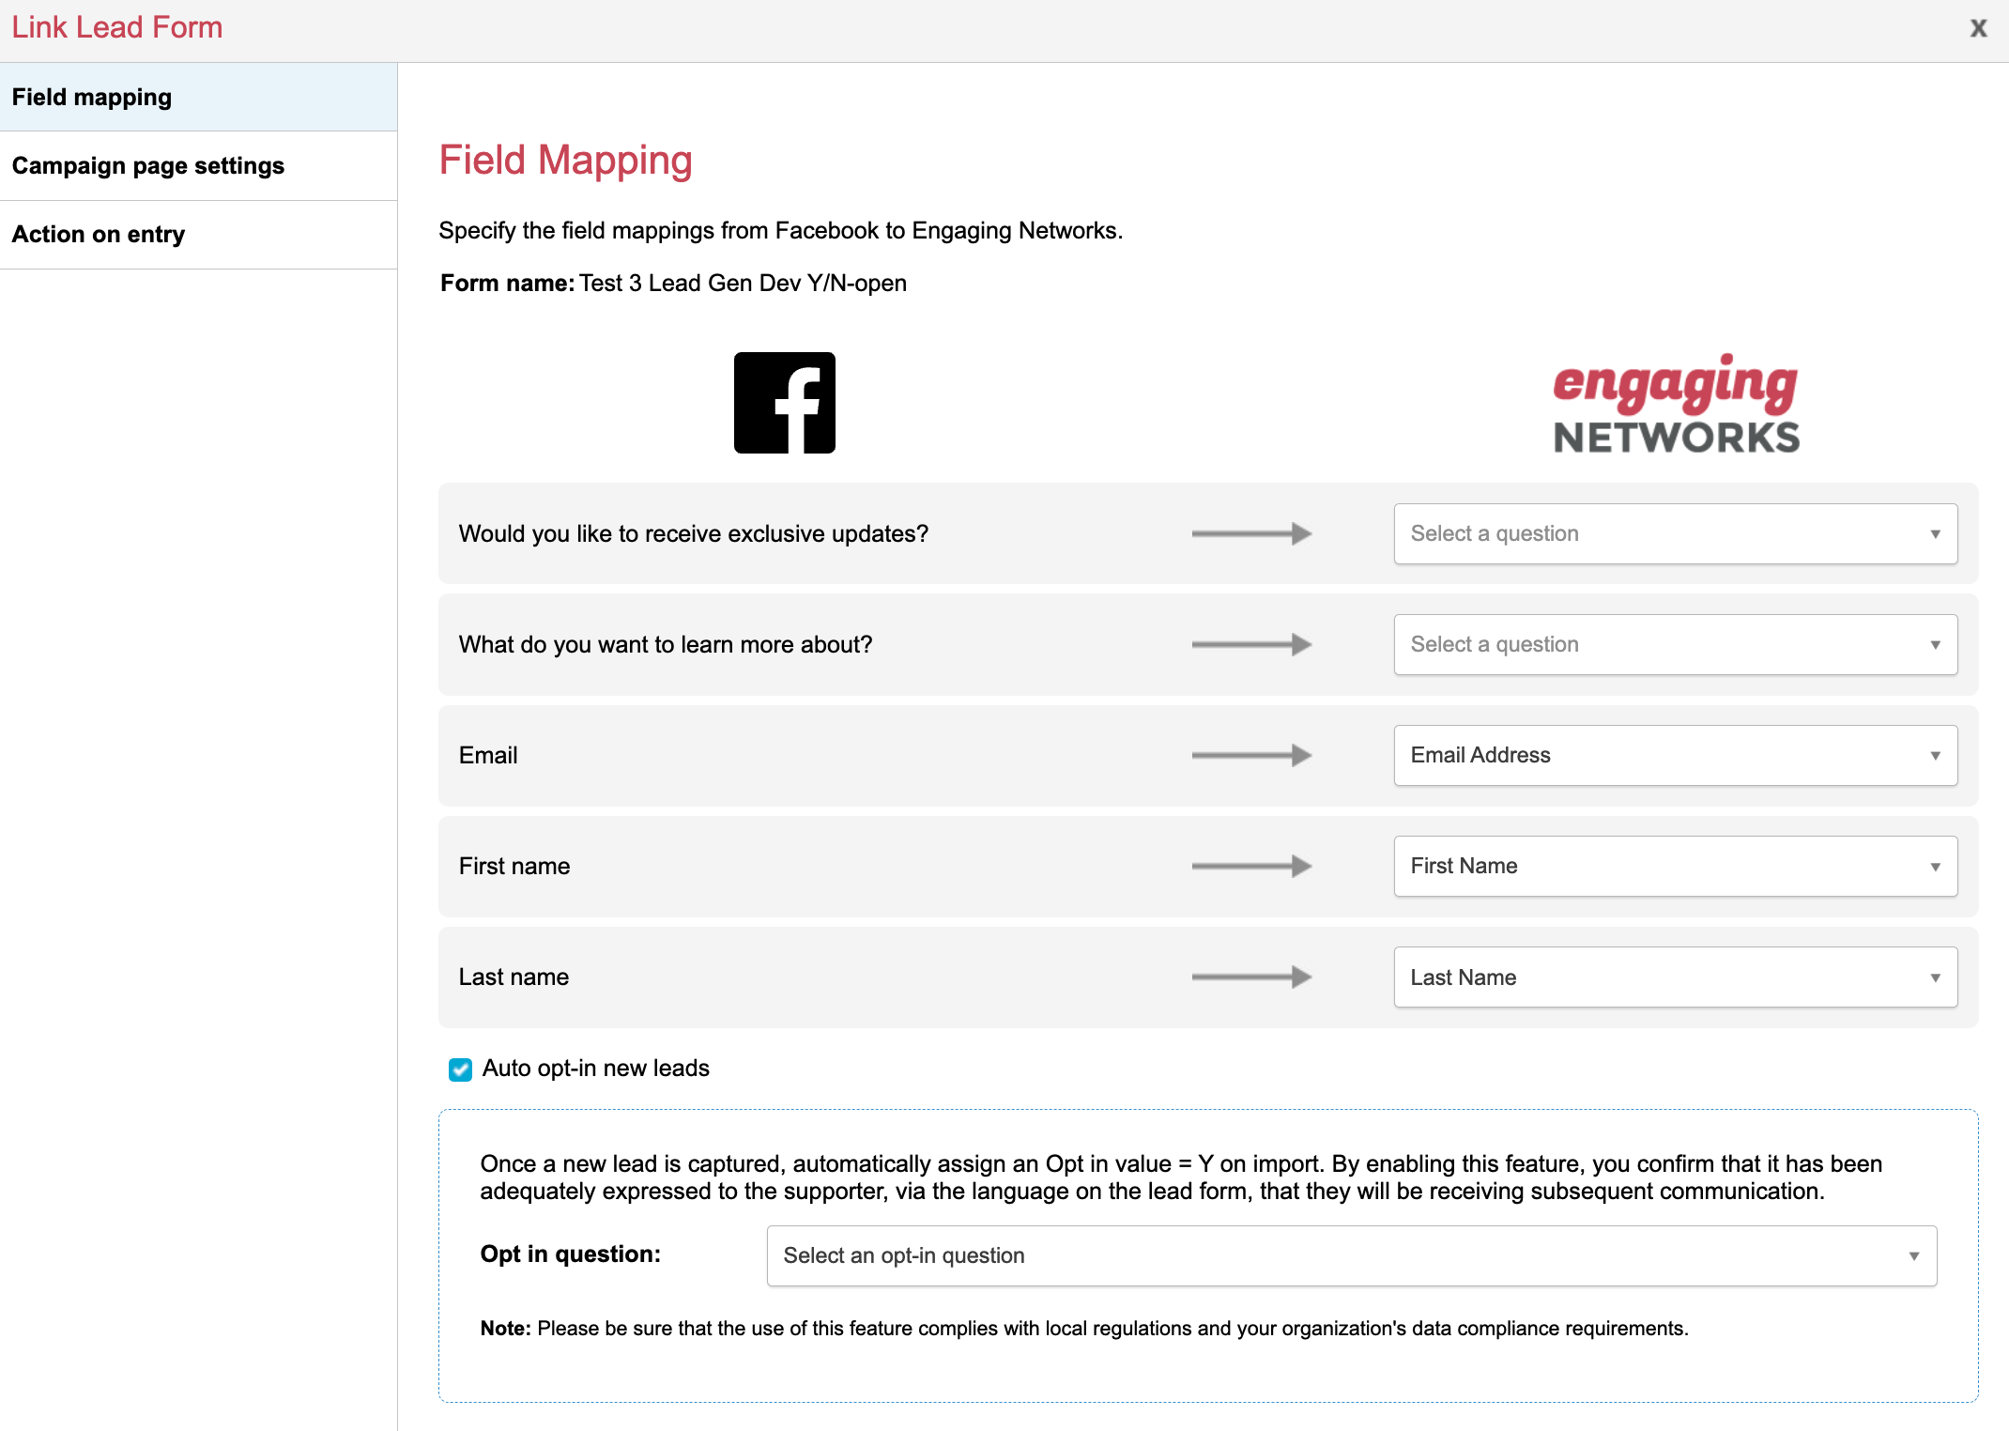Open dropdown for learn more about mapping

pyautogui.click(x=1675, y=644)
